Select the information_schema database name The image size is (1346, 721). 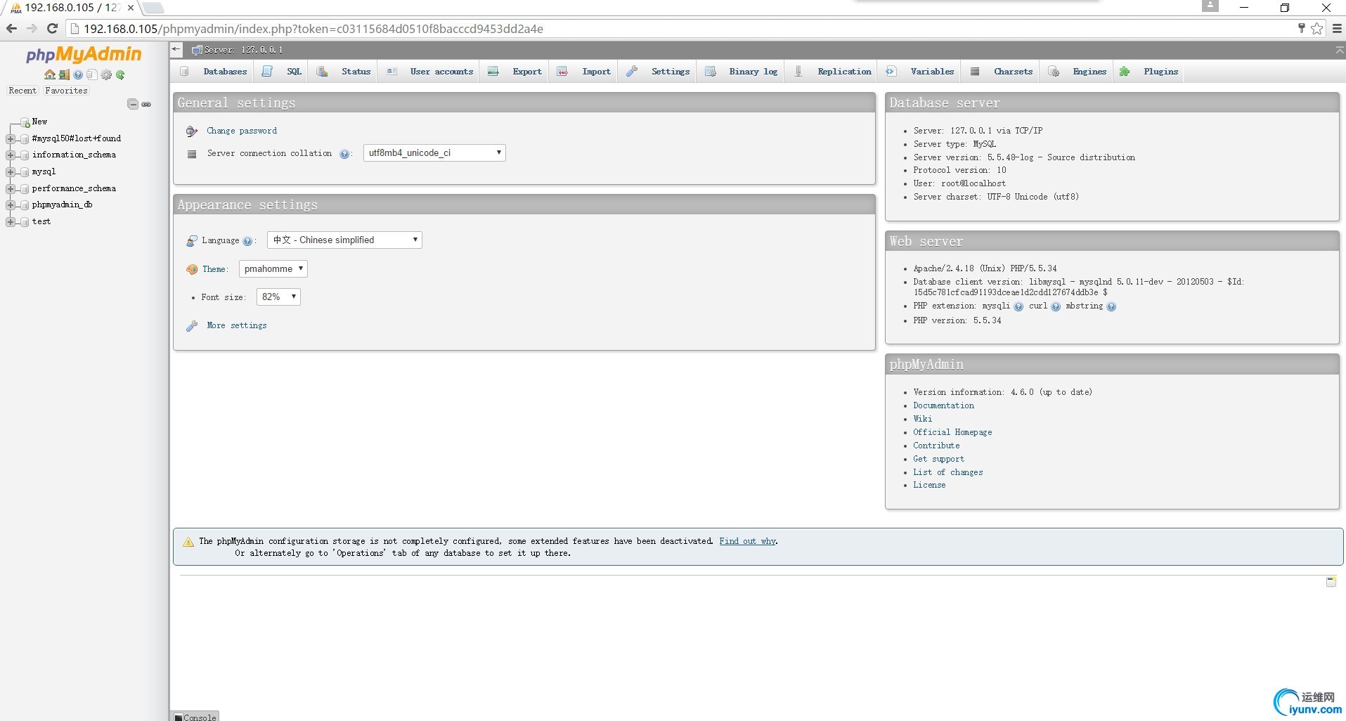(74, 155)
